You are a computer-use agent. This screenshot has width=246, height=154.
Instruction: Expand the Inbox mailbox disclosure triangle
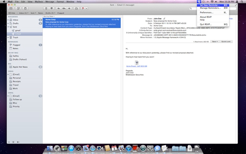pos(8,20)
